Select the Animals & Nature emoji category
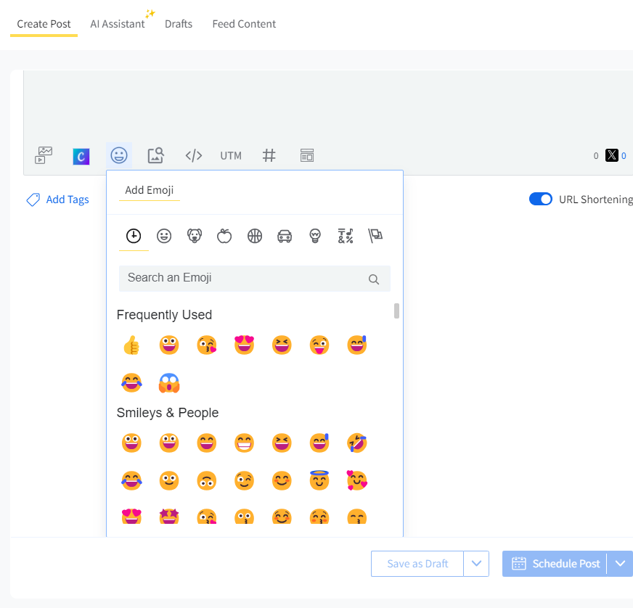 pyautogui.click(x=195, y=236)
